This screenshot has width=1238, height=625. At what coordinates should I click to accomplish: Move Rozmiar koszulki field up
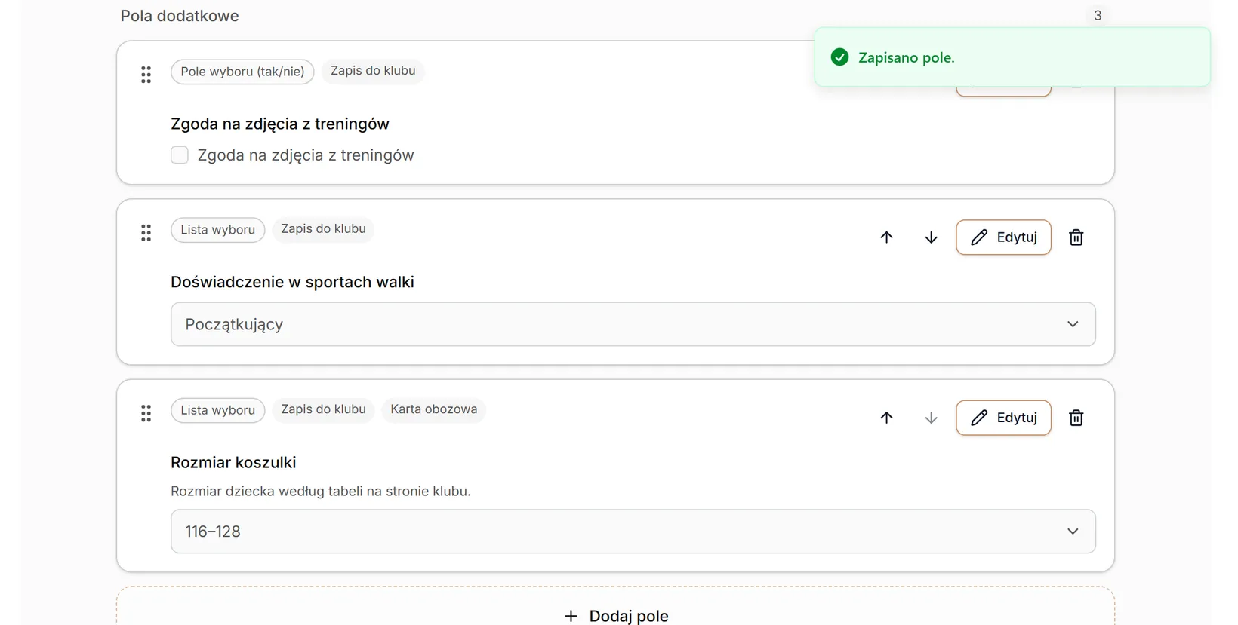coord(886,418)
